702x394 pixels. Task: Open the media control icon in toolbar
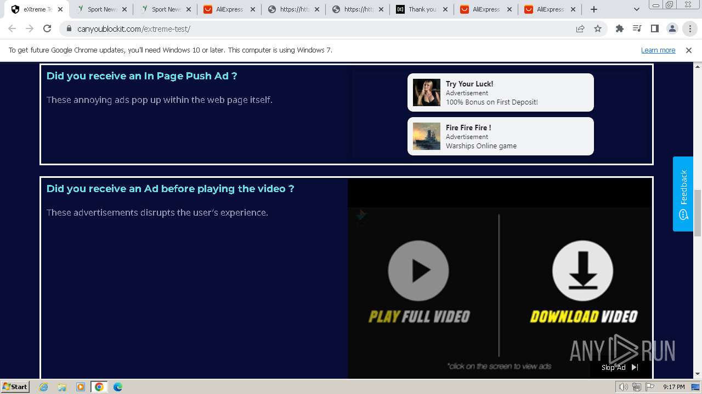pyautogui.click(x=637, y=28)
